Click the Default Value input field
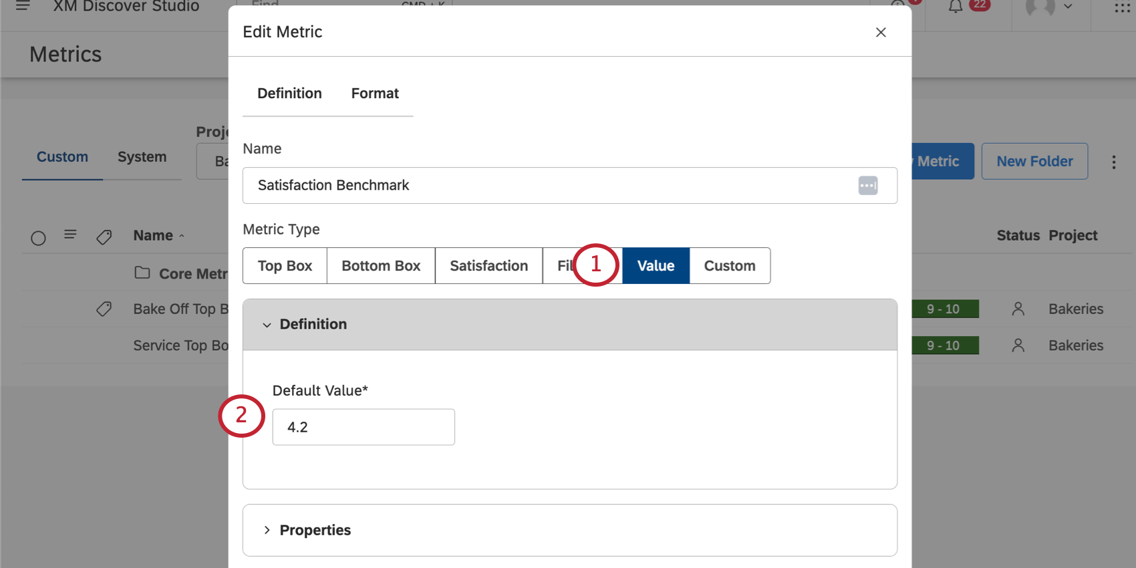 pyautogui.click(x=364, y=427)
